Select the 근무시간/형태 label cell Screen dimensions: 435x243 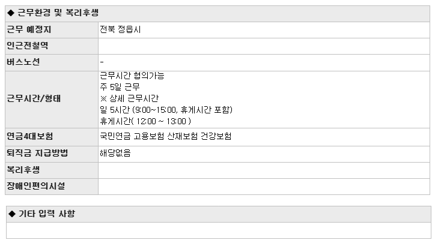click(52, 100)
